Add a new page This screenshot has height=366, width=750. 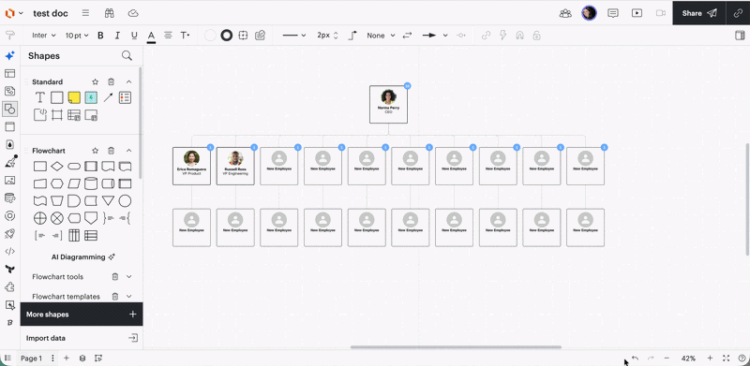pyautogui.click(x=67, y=359)
